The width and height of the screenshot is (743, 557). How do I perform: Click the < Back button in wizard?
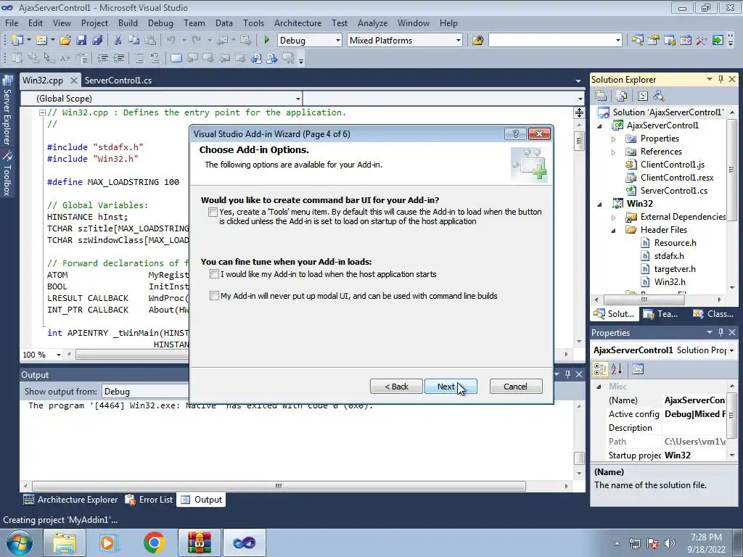pyautogui.click(x=396, y=387)
